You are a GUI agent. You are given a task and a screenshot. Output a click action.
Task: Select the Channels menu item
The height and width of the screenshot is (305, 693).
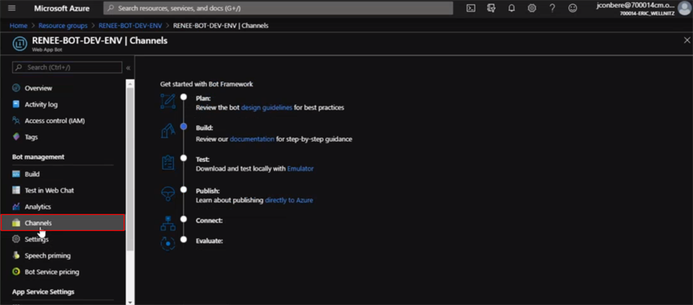62,223
